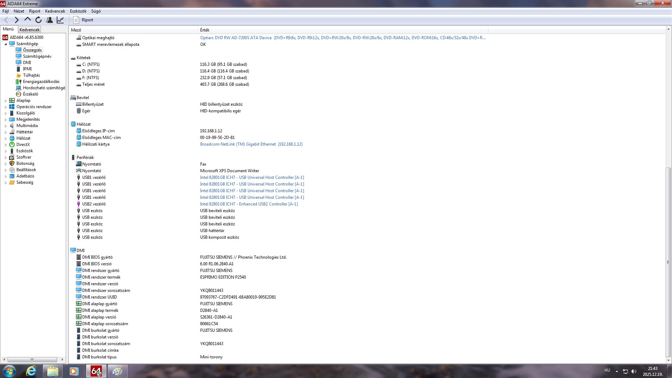
Task: Open the graph chart toolbar icon
Action: [x=60, y=20]
